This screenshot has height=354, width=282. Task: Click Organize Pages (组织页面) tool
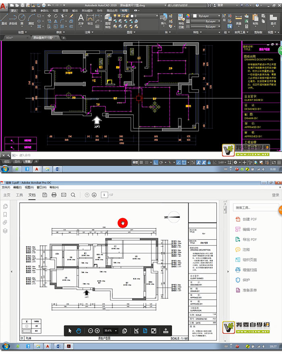coord(246,259)
